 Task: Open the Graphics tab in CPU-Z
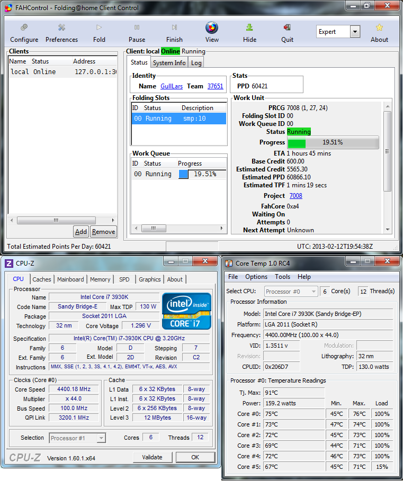coord(150,279)
